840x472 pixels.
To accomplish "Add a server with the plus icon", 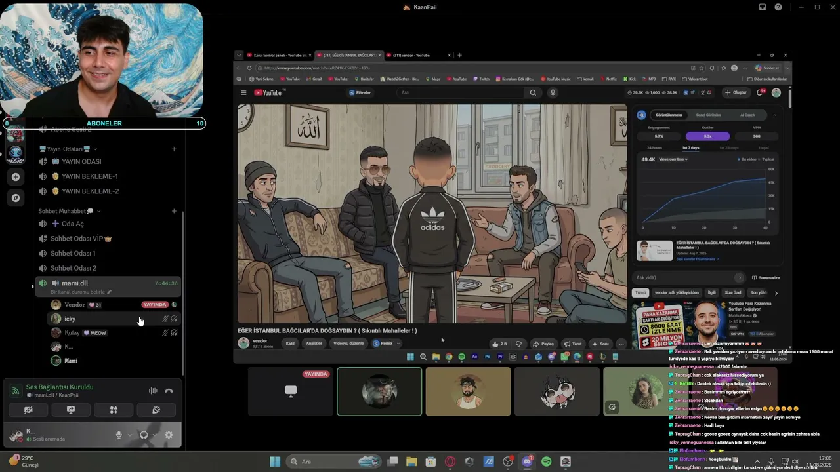I will 16,177.
